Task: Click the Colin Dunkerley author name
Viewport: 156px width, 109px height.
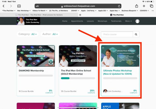Action: point(115,91)
